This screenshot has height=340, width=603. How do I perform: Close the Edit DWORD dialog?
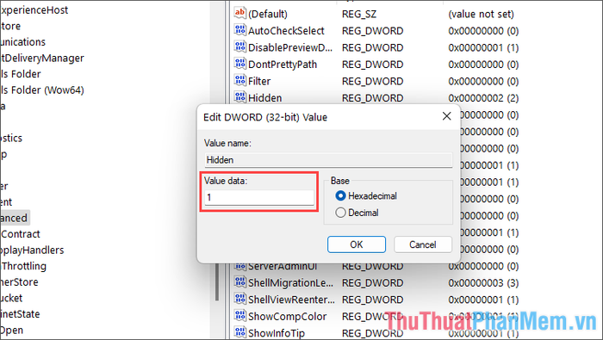click(x=446, y=116)
